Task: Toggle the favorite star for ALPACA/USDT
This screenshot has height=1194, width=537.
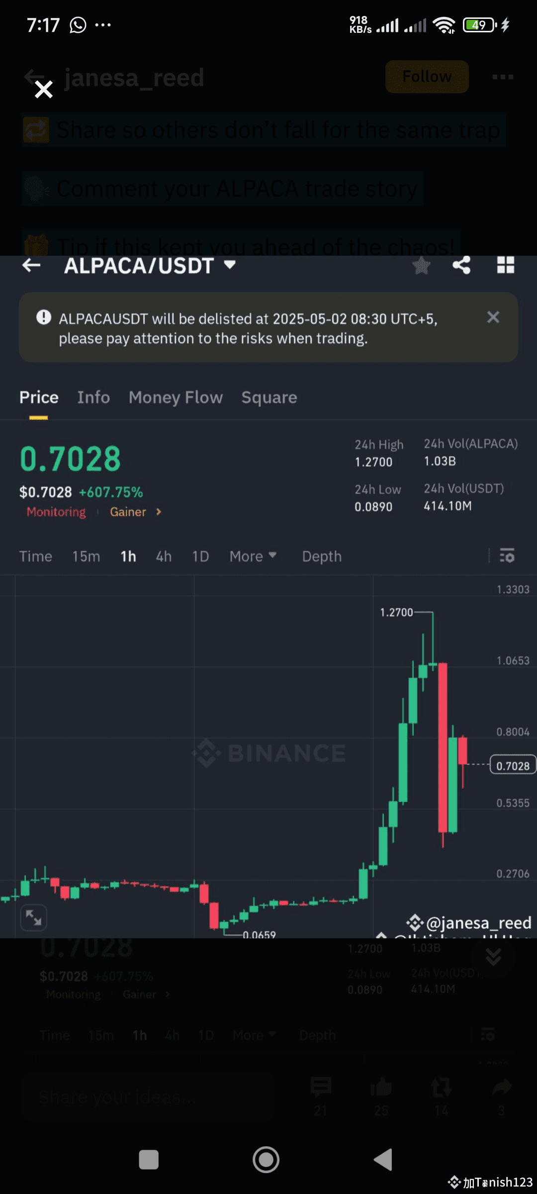Action: tap(421, 266)
